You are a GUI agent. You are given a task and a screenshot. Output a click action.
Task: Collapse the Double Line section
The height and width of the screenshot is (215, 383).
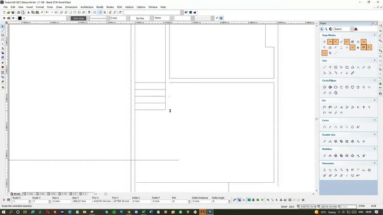pos(375,134)
